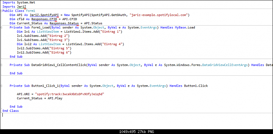Click the JariZ.SpotifyAPI type declaration
273x134 pixels.
(x=44, y=15)
